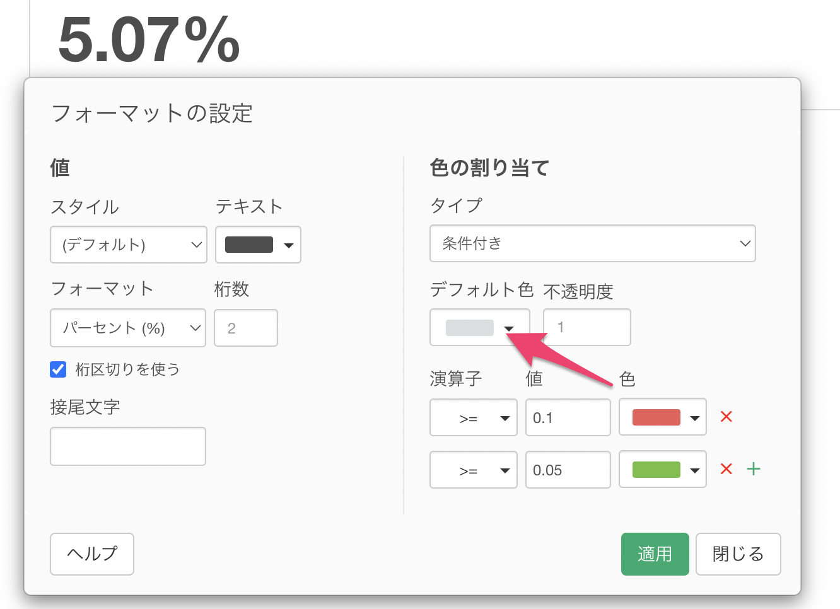Focus the 接尾文字 text field
This screenshot has height=609, width=840.
128,446
